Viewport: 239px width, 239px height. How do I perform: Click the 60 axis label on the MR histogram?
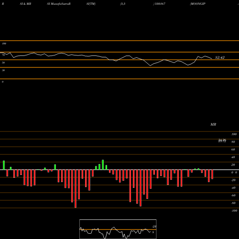pyautogui.click(x=233, y=150)
